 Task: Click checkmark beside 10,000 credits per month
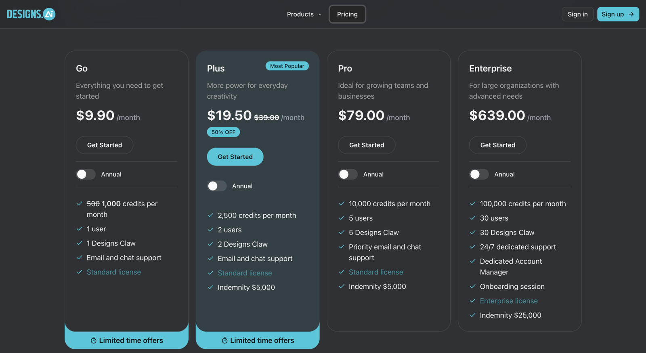tap(342, 204)
